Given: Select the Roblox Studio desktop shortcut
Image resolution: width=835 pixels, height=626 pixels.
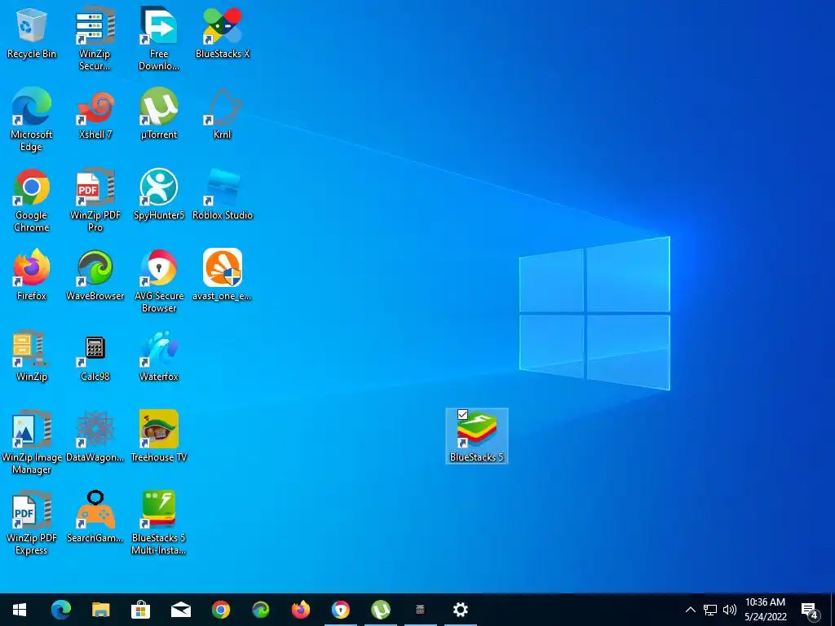Looking at the screenshot, I should tap(223, 194).
